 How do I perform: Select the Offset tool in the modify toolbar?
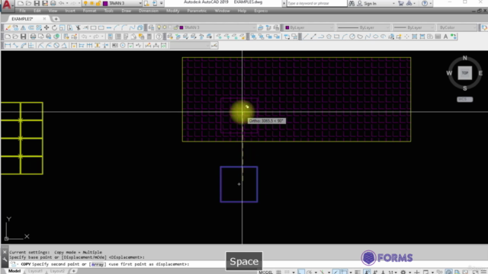30,27
